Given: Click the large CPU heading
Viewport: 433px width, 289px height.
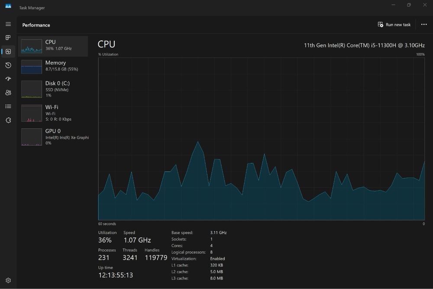Looking at the screenshot, I should [107, 44].
